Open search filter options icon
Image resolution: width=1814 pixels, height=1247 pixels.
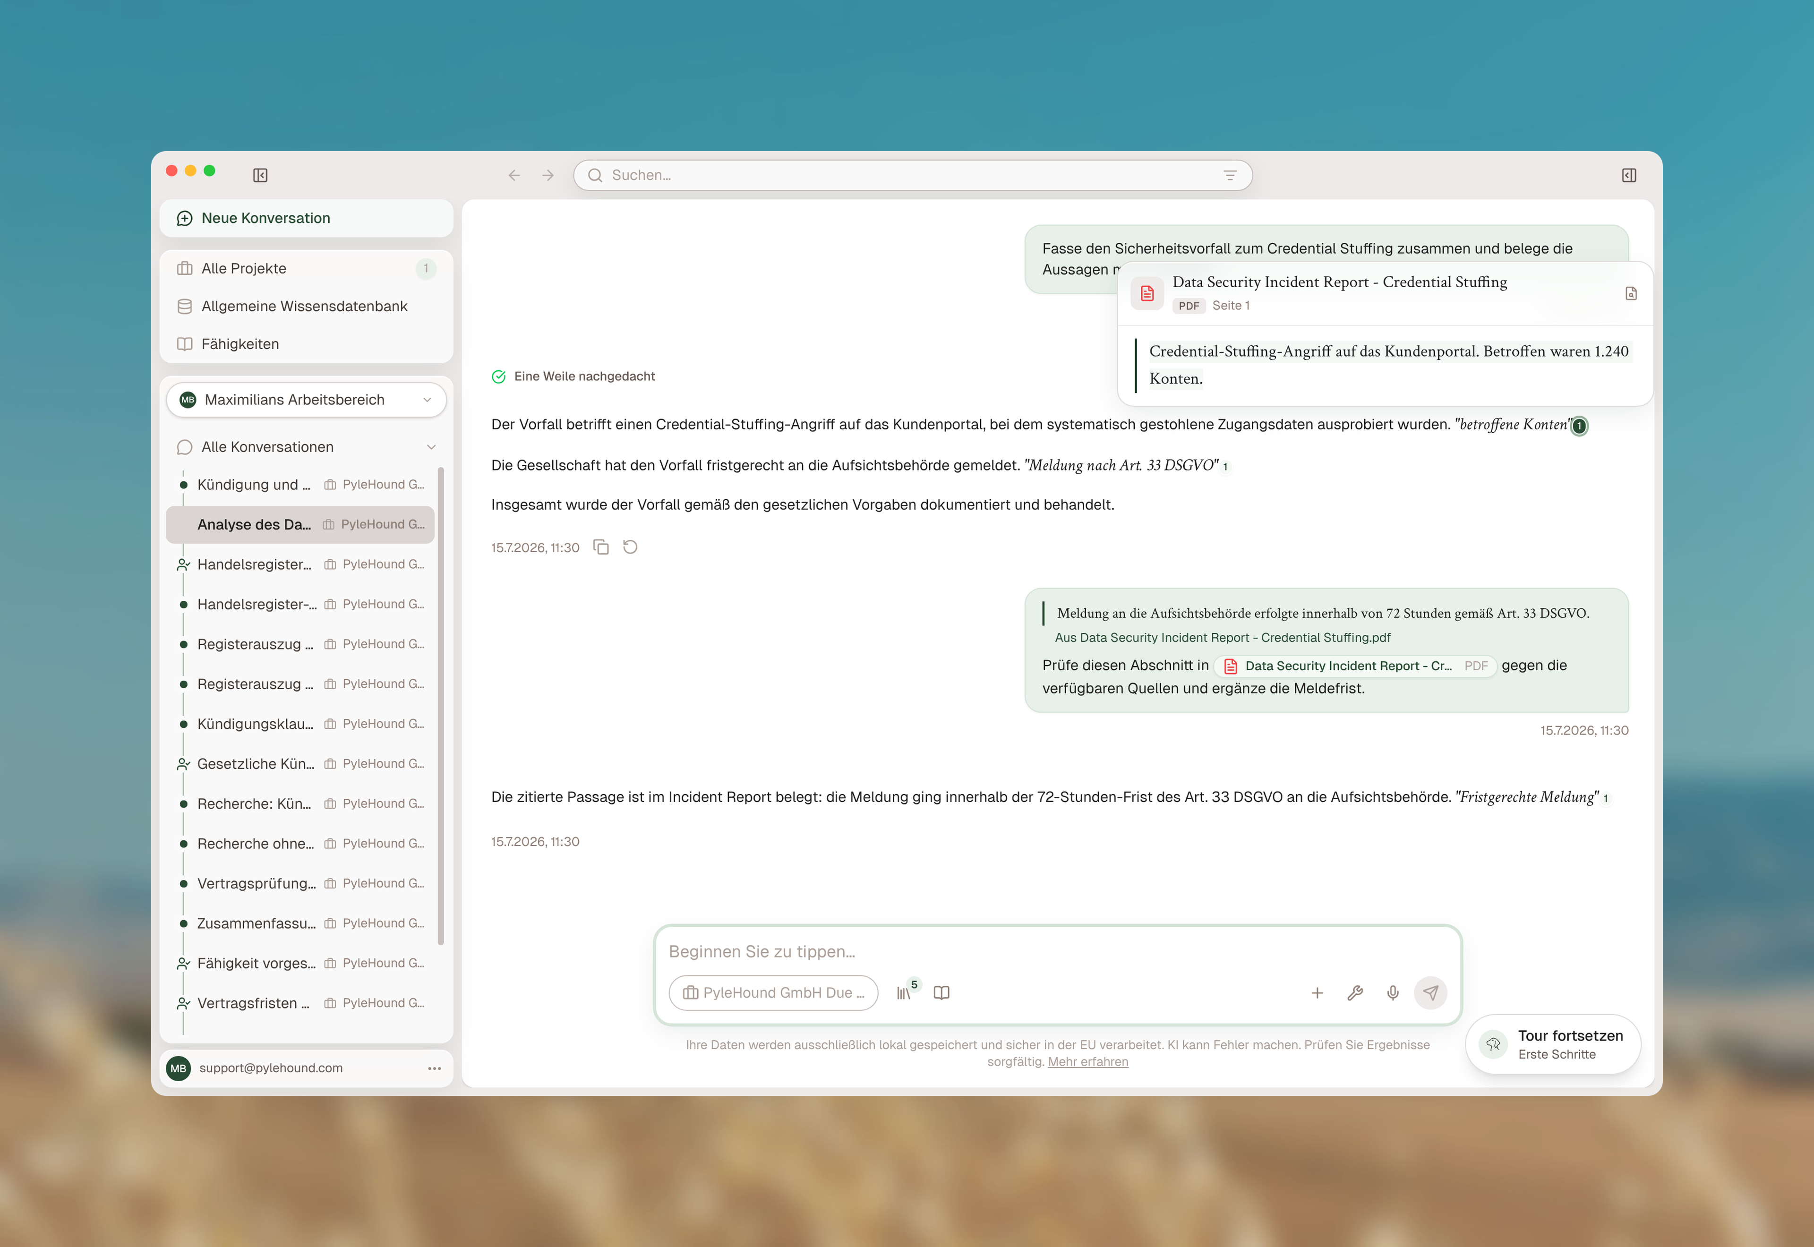coord(1230,175)
